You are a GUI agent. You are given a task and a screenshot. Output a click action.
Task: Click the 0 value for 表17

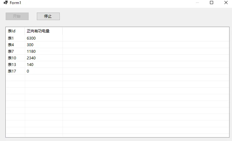(28, 71)
